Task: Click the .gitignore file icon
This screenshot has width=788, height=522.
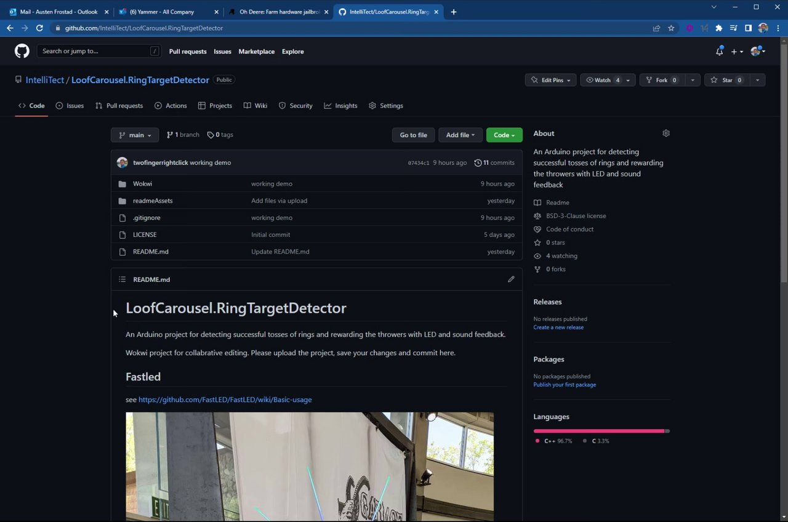Action: 122,218
